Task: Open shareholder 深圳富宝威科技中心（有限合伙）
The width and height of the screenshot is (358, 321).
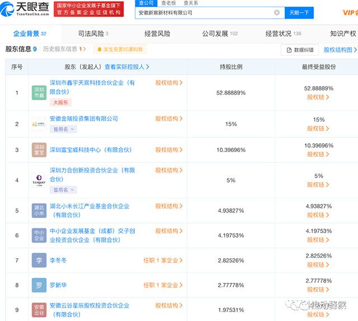Action: (x=91, y=150)
